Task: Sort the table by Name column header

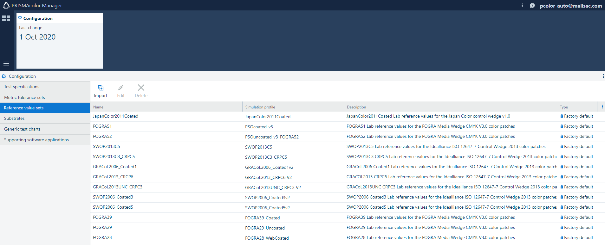Action: [x=98, y=107]
